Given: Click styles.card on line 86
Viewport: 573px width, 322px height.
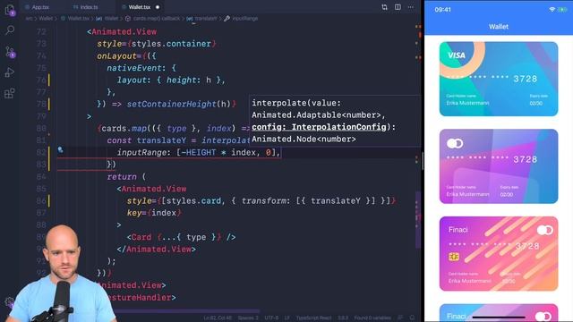Looking at the screenshot, I should point(193,200).
